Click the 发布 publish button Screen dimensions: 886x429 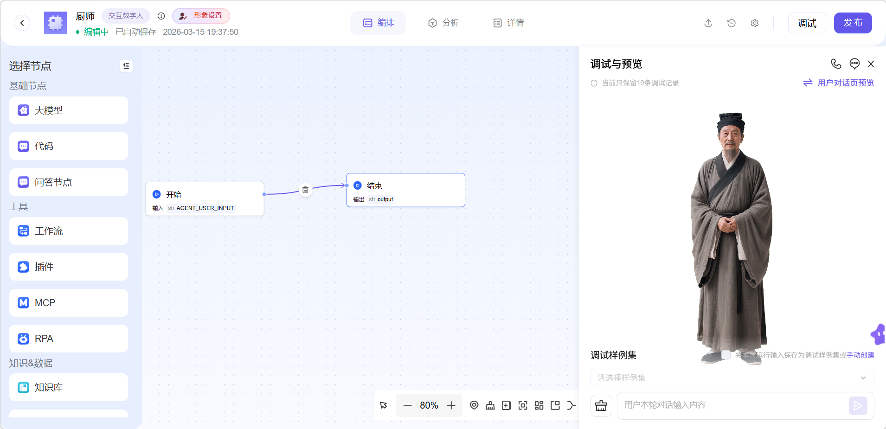[853, 23]
